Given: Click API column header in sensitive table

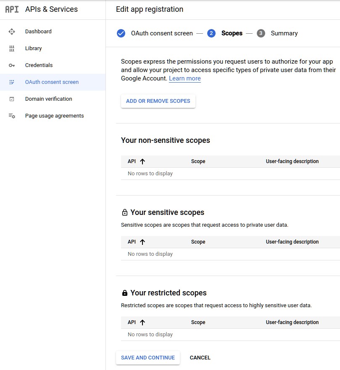Looking at the screenshot, I should 132,242.
